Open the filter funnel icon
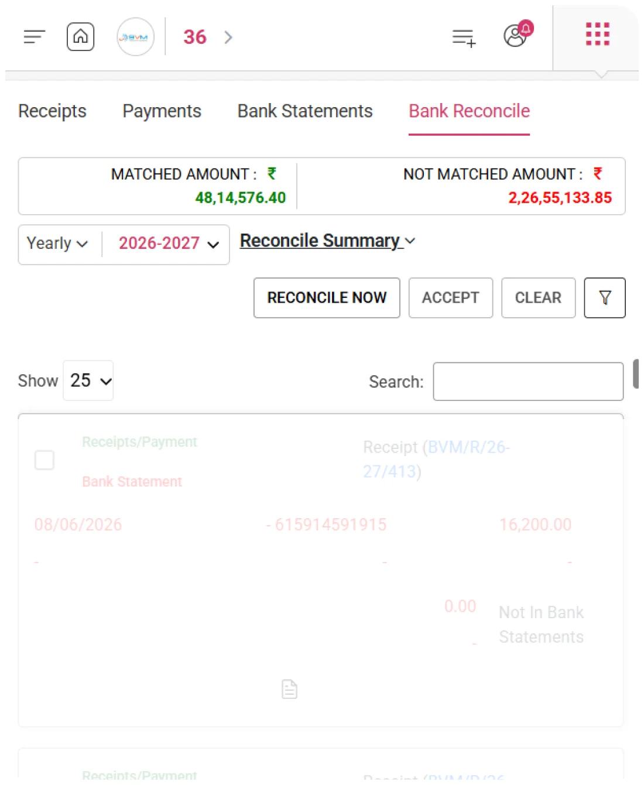Image resolution: width=644 pixels, height=785 pixels. point(605,298)
